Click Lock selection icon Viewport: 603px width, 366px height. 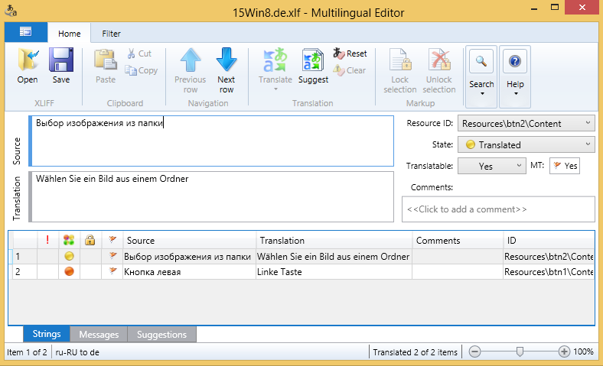[400, 60]
